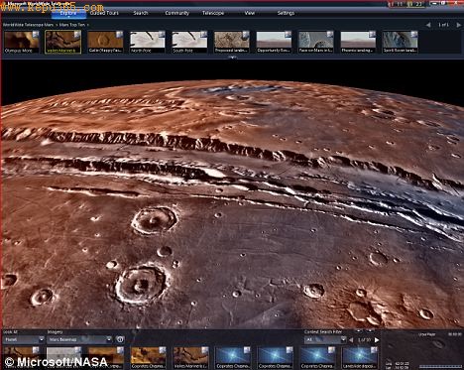Click corner badge on Olympus Mons thumbnail
This screenshot has height=370, width=464.
tap(36, 34)
